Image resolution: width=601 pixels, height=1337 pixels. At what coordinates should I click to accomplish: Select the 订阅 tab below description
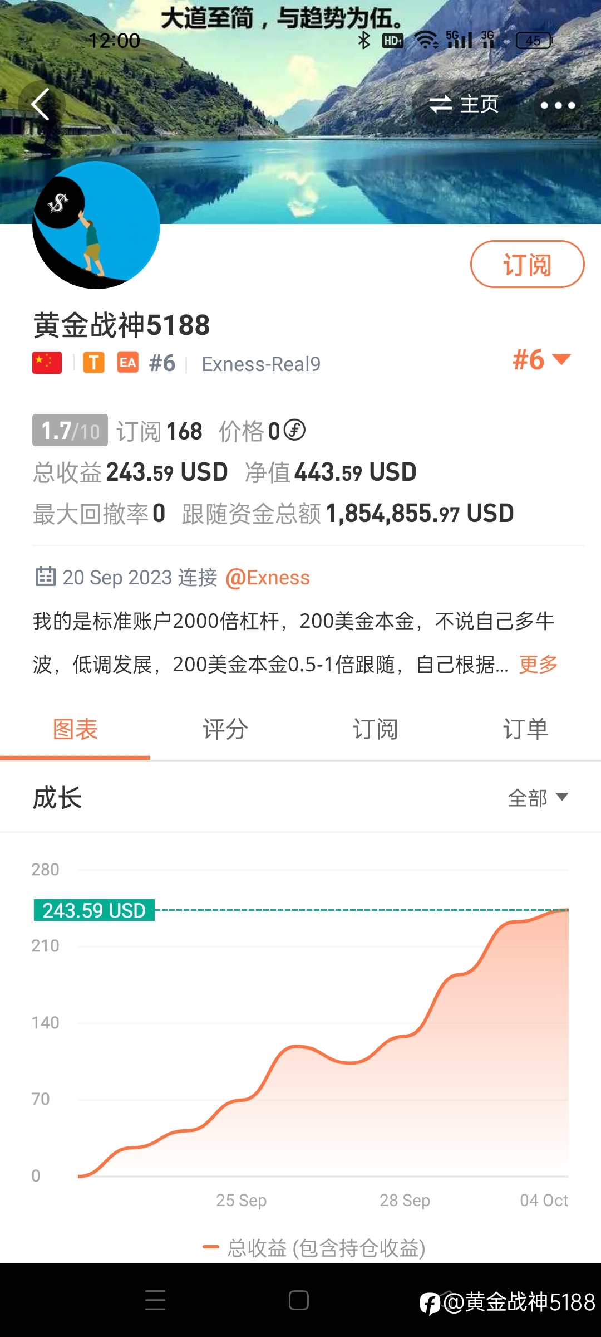click(376, 729)
